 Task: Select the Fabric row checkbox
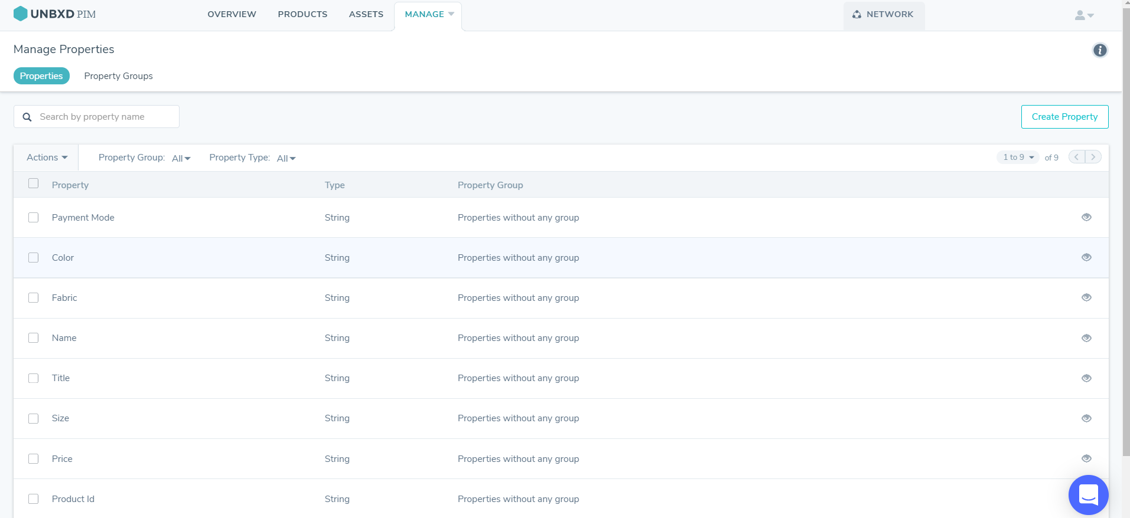tap(34, 298)
